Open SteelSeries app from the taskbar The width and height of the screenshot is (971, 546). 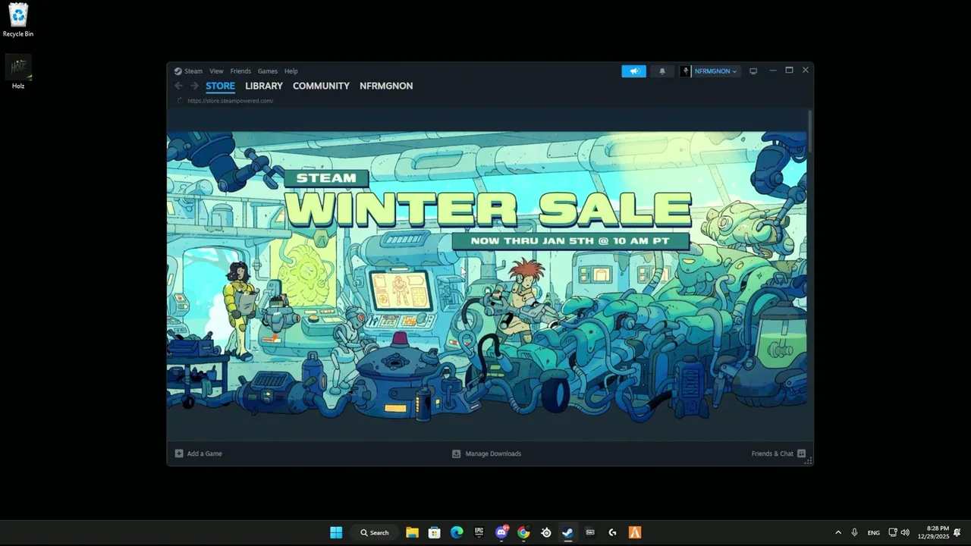[545, 532]
